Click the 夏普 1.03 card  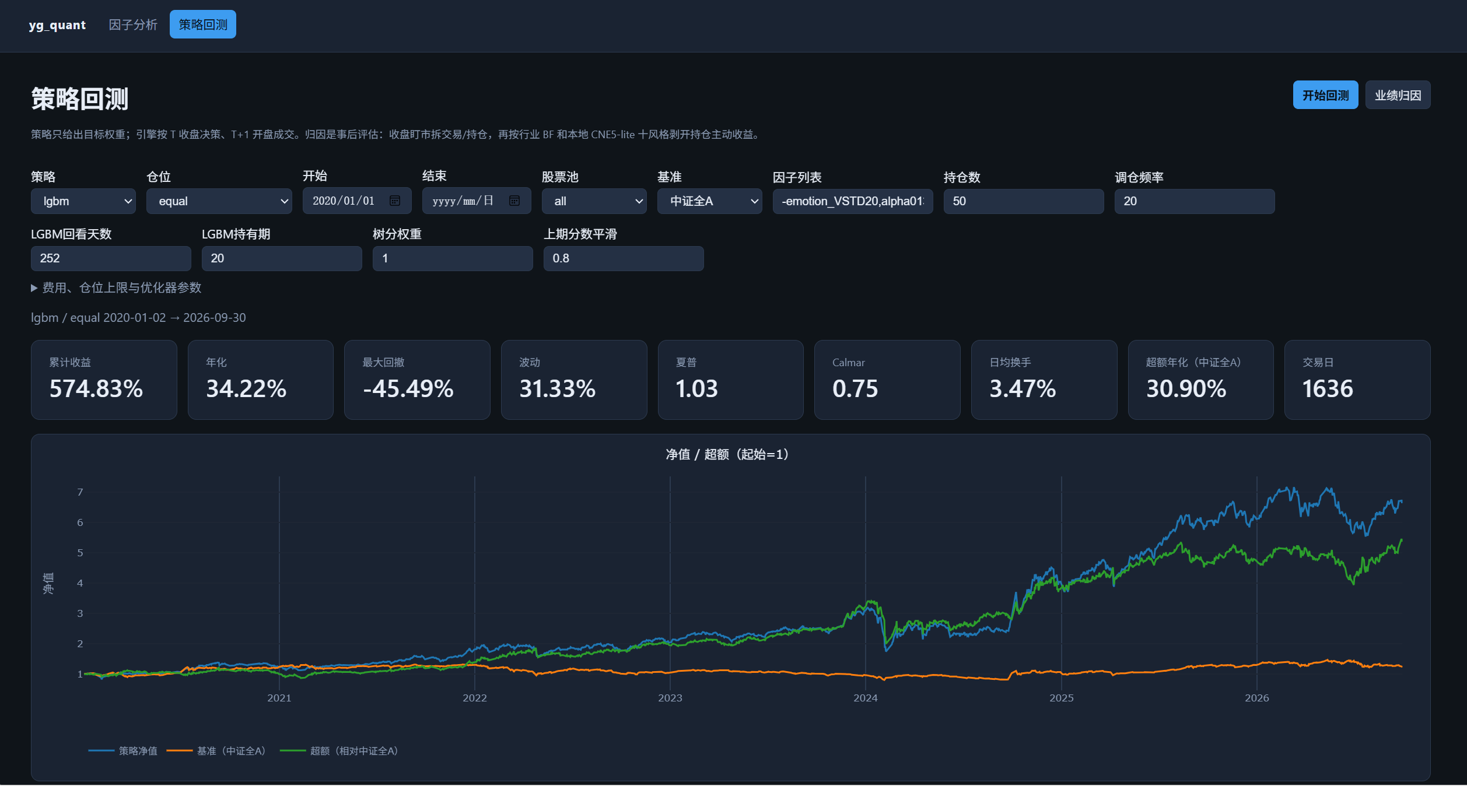point(731,380)
